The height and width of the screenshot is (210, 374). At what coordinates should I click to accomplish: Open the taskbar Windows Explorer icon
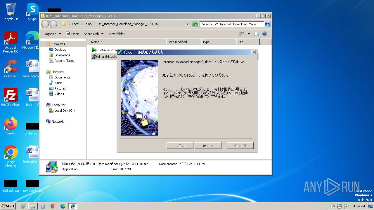(x=33, y=206)
